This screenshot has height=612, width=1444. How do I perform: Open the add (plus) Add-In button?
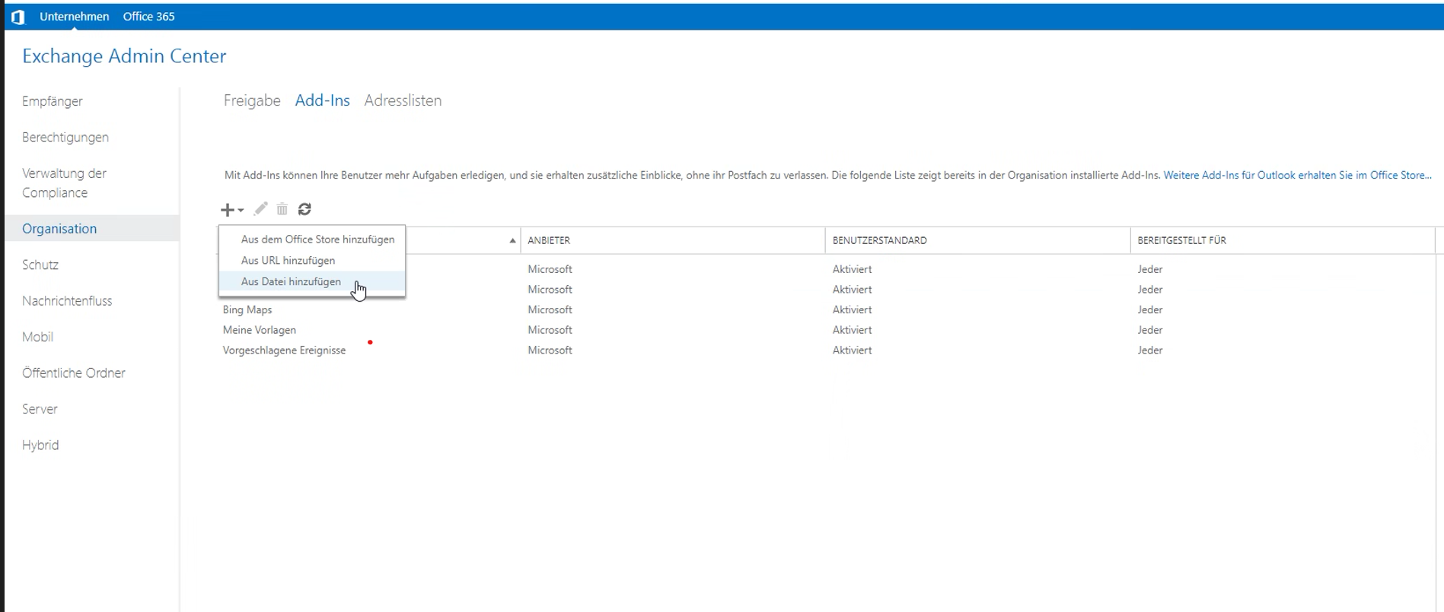point(227,210)
